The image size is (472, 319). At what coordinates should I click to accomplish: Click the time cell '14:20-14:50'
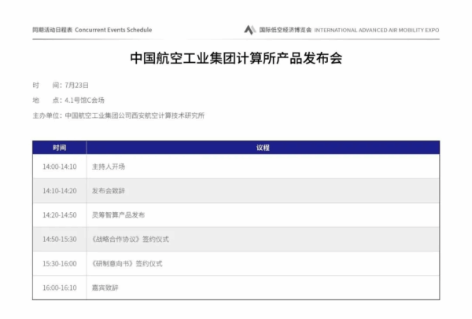[x=60, y=215]
